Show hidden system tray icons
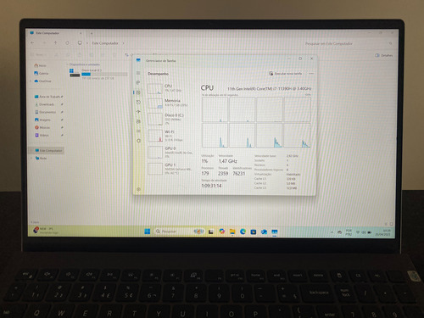The image size is (424, 318). 332,232
